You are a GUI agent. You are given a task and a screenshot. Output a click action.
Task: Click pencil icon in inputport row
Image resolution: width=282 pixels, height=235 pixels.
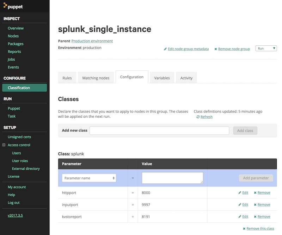pos(240,205)
